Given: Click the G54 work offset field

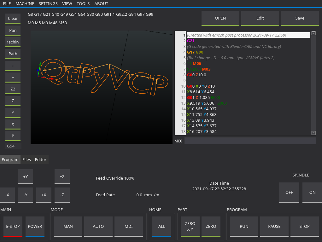Looking at the screenshot, I should (13, 146).
